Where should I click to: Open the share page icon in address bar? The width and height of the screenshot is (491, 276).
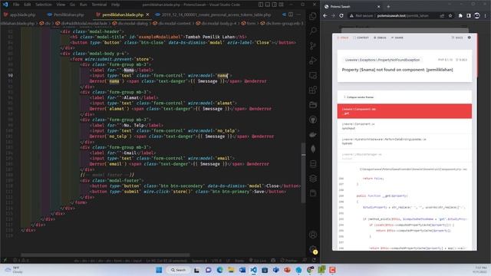coord(442,15)
